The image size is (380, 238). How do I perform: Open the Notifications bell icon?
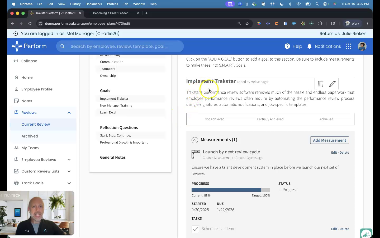310,46
